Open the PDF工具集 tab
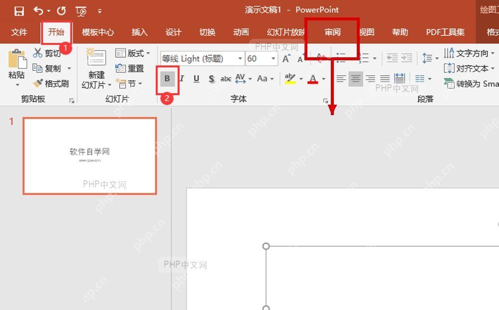Viewport: 499px width, 310px height. (445, 32)
